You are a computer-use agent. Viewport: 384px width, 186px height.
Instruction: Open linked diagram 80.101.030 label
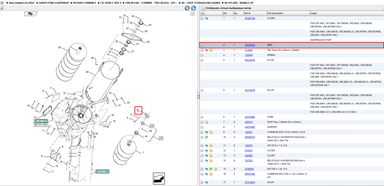click(x=41, y=125)
